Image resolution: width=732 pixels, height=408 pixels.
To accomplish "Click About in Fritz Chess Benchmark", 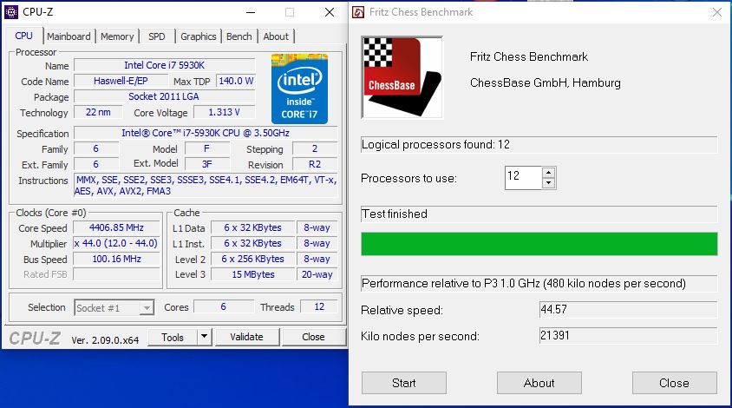I will [539, 383].
